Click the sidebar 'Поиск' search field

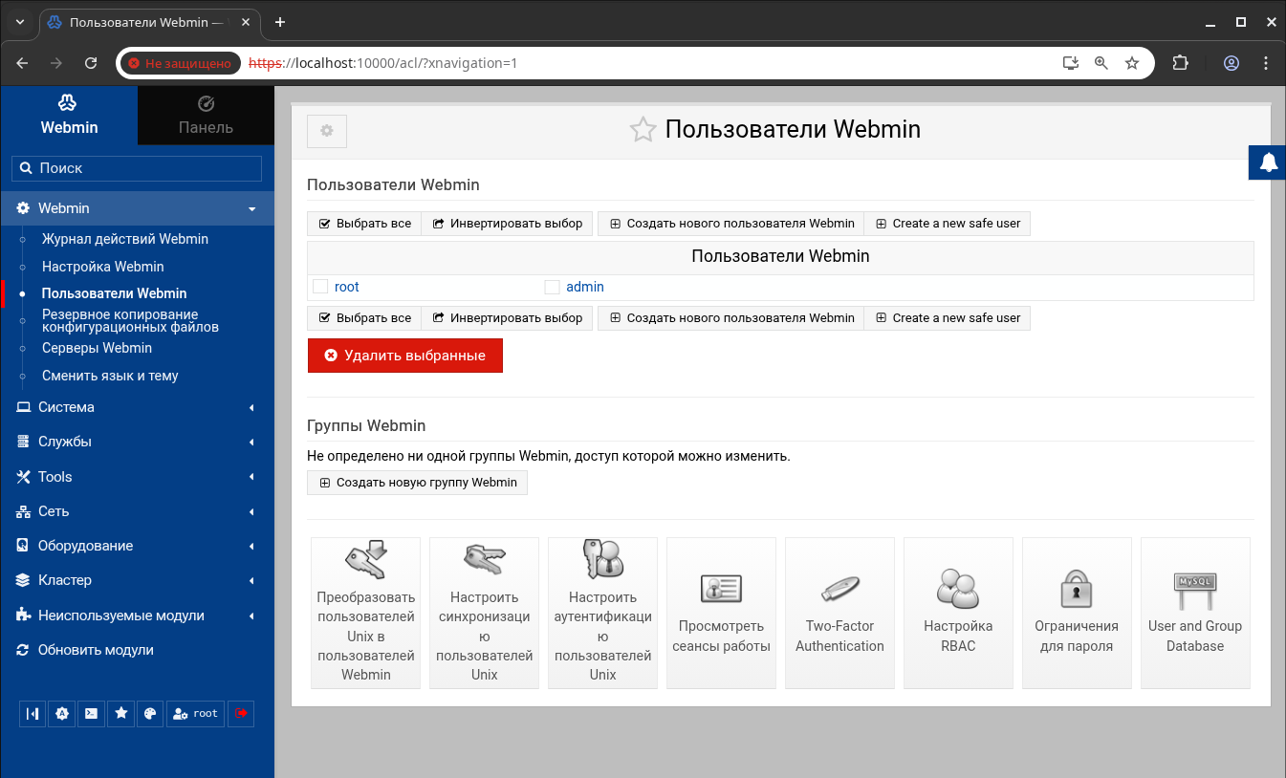[x=137, y=168]
